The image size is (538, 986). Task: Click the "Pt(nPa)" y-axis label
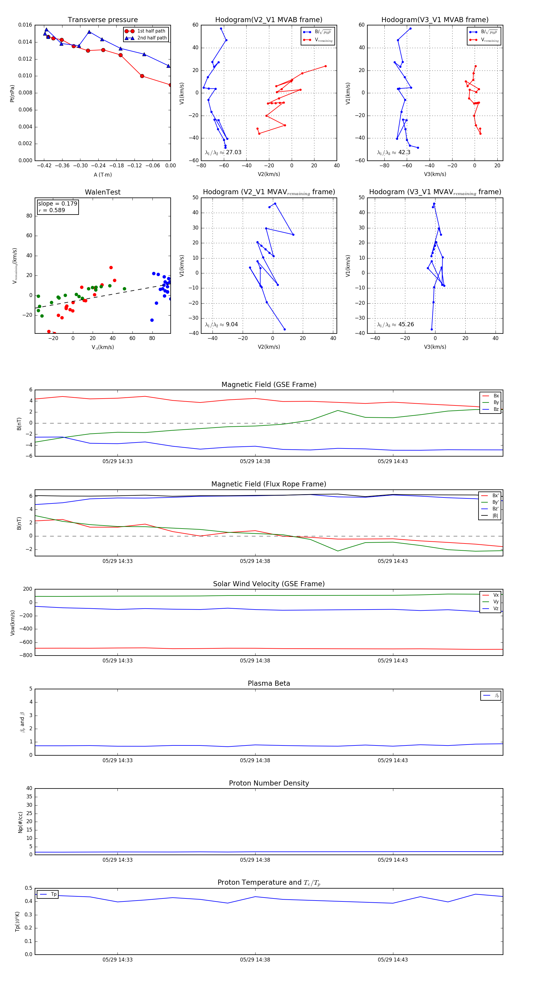12,93
